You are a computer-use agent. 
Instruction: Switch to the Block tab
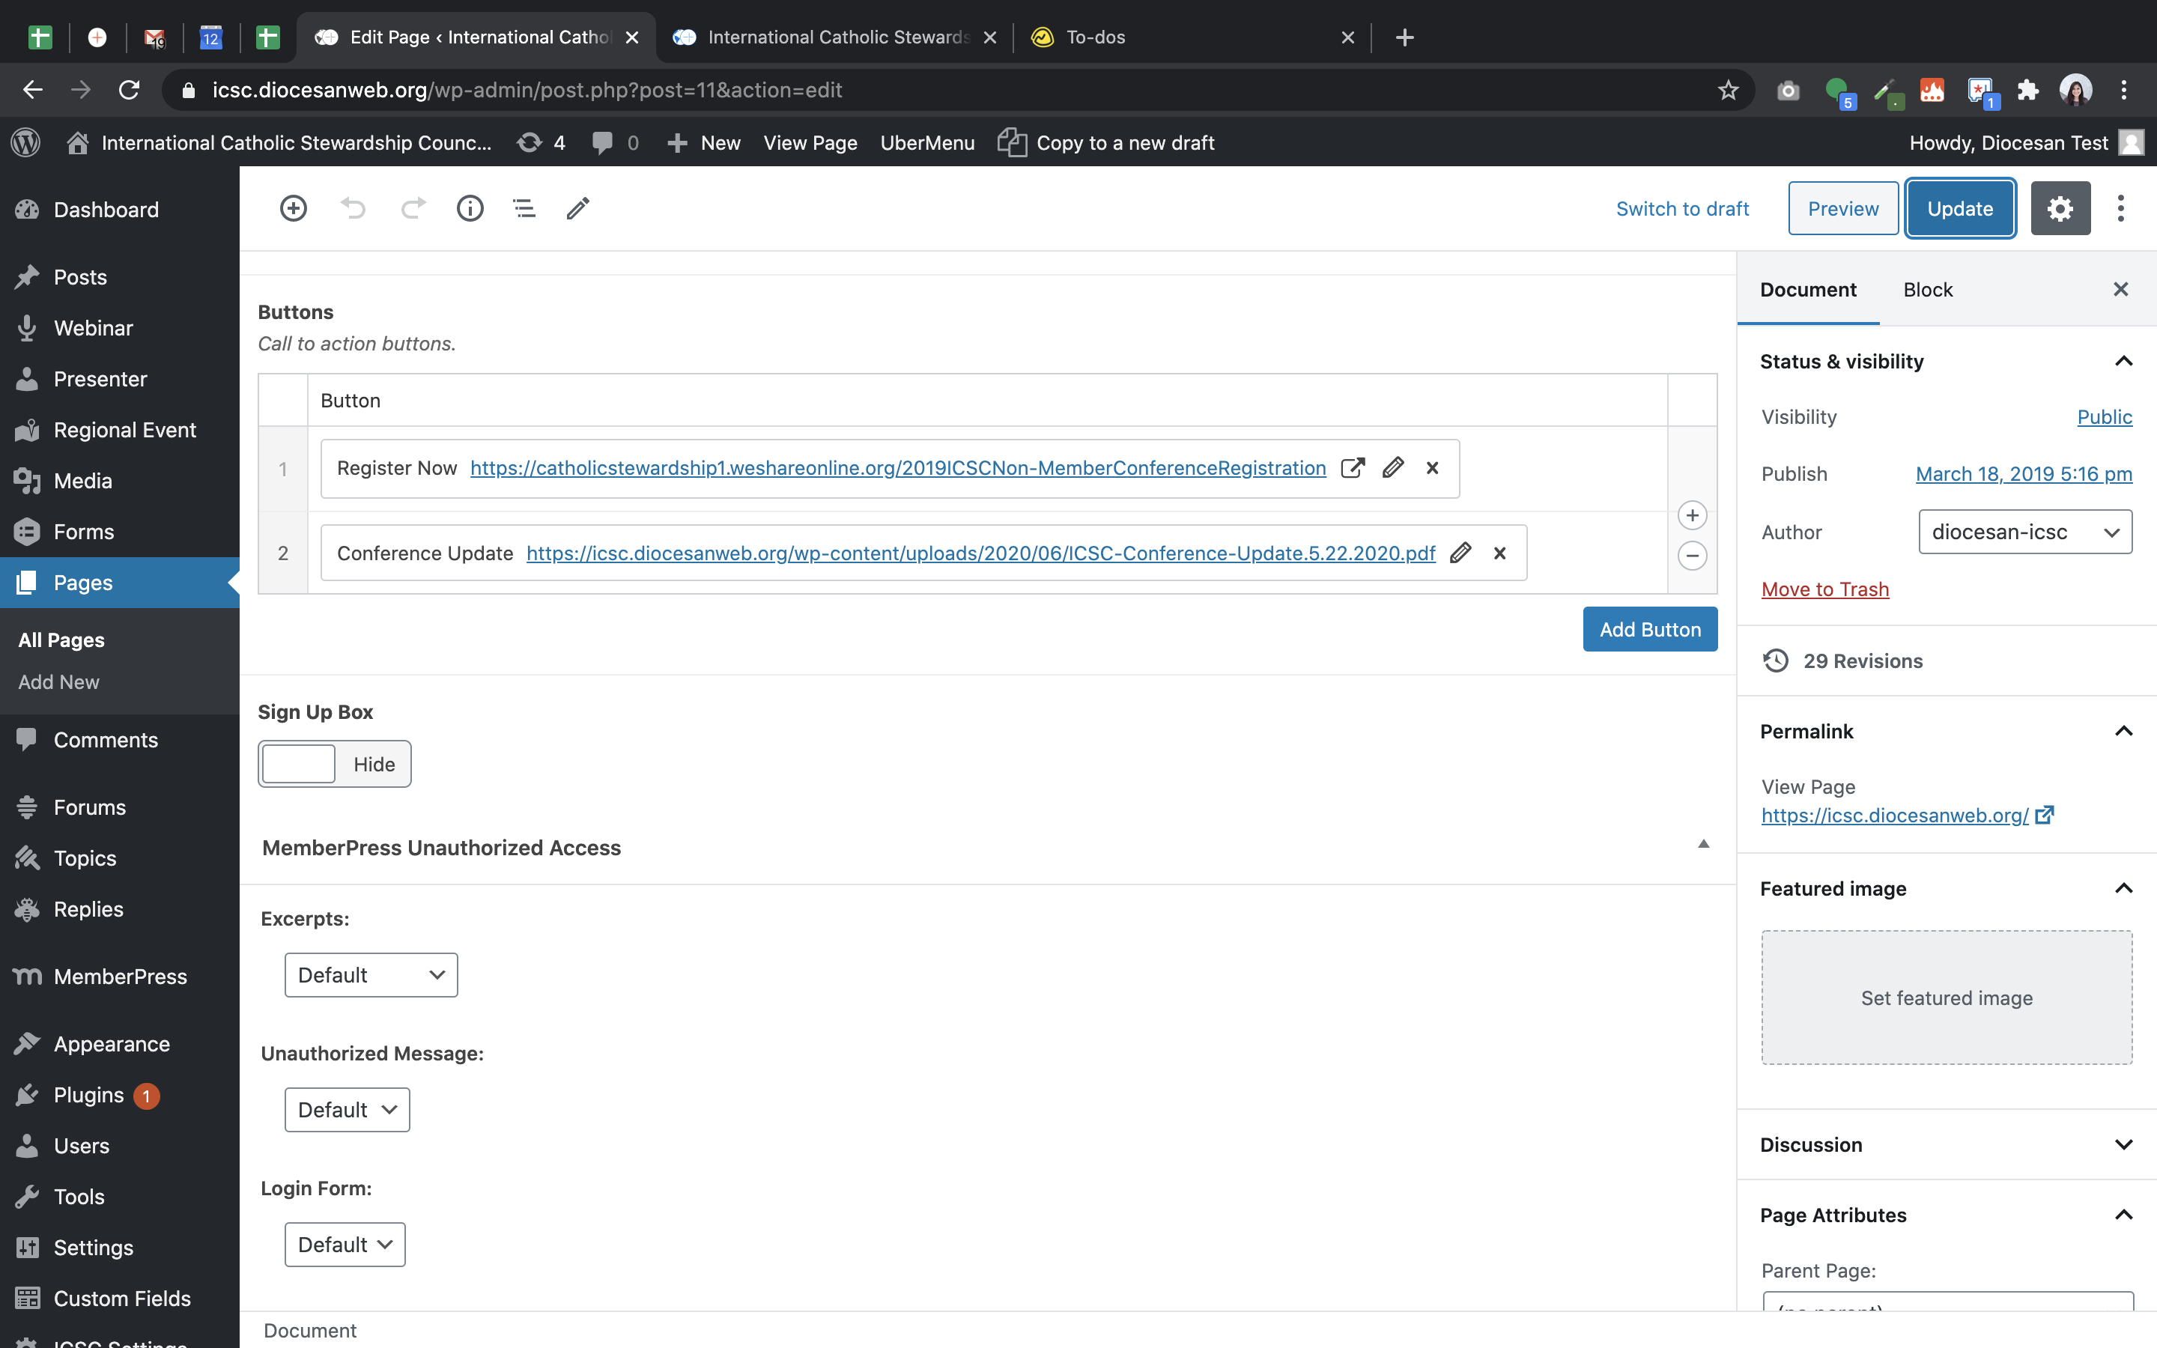pos(1927,290)
